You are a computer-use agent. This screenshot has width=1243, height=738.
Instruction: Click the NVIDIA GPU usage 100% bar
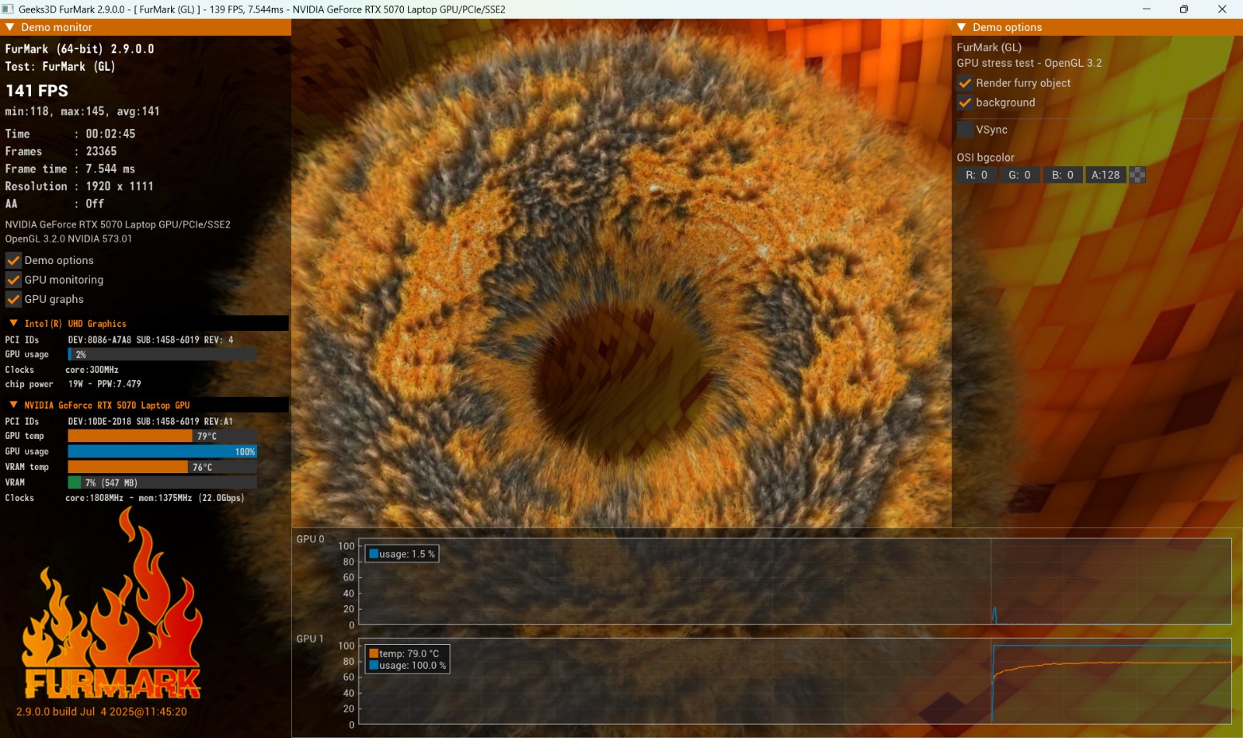coord(162,451)
